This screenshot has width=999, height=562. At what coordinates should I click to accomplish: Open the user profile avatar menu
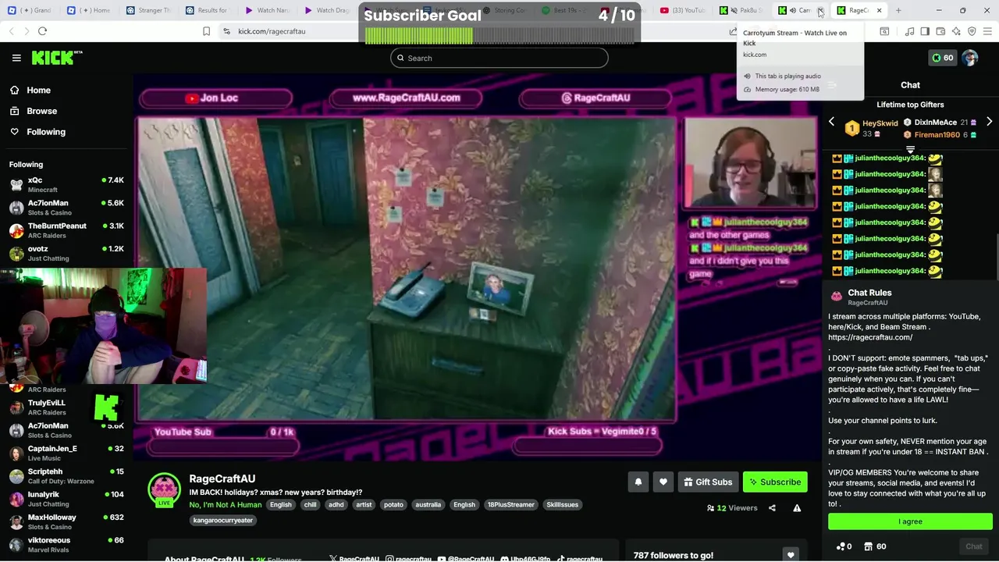click(970, 58)
